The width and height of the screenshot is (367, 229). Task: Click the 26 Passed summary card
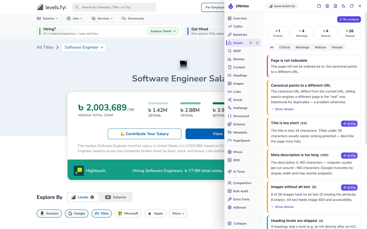coord(350,33)
